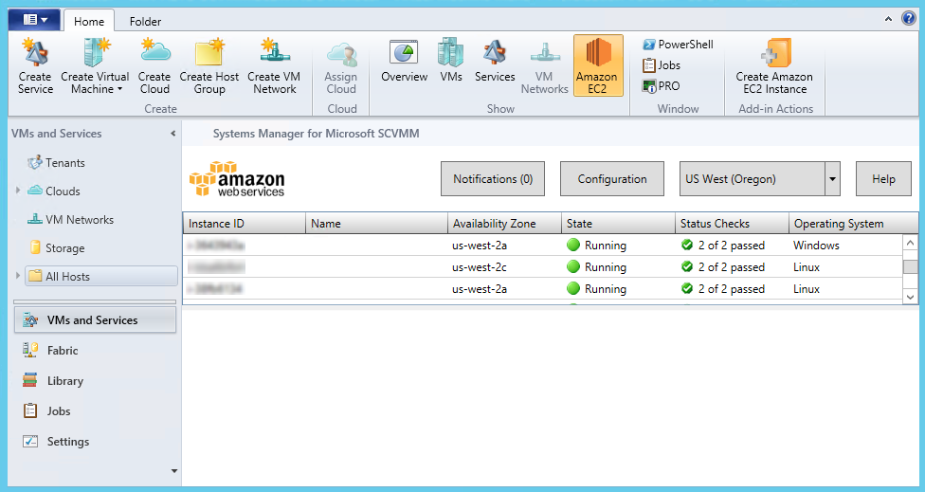Show the Services view

pos(495,60)
